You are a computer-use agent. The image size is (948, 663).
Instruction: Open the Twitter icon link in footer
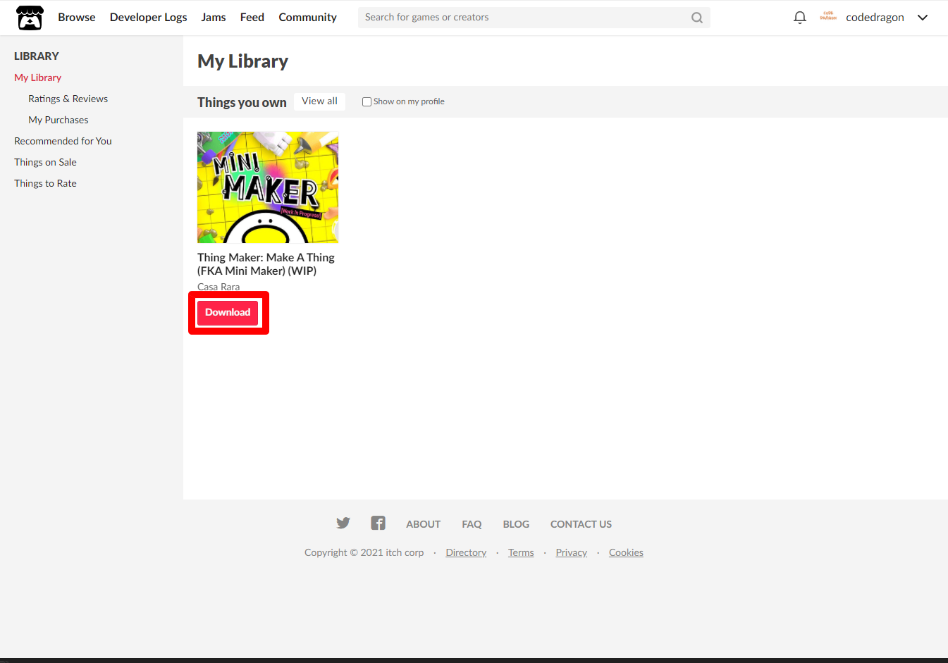[x=343, y=523]
